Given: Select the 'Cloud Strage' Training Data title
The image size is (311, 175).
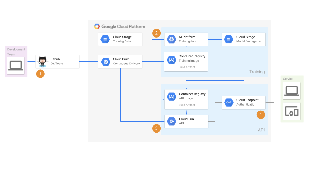Looking at the screenshot, I should [x=122, y=37].
